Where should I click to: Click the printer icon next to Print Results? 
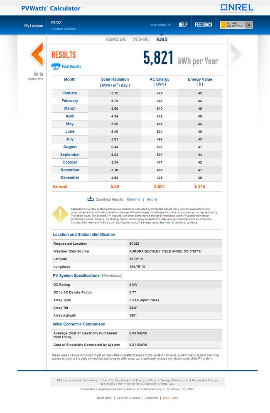[56, 66]
